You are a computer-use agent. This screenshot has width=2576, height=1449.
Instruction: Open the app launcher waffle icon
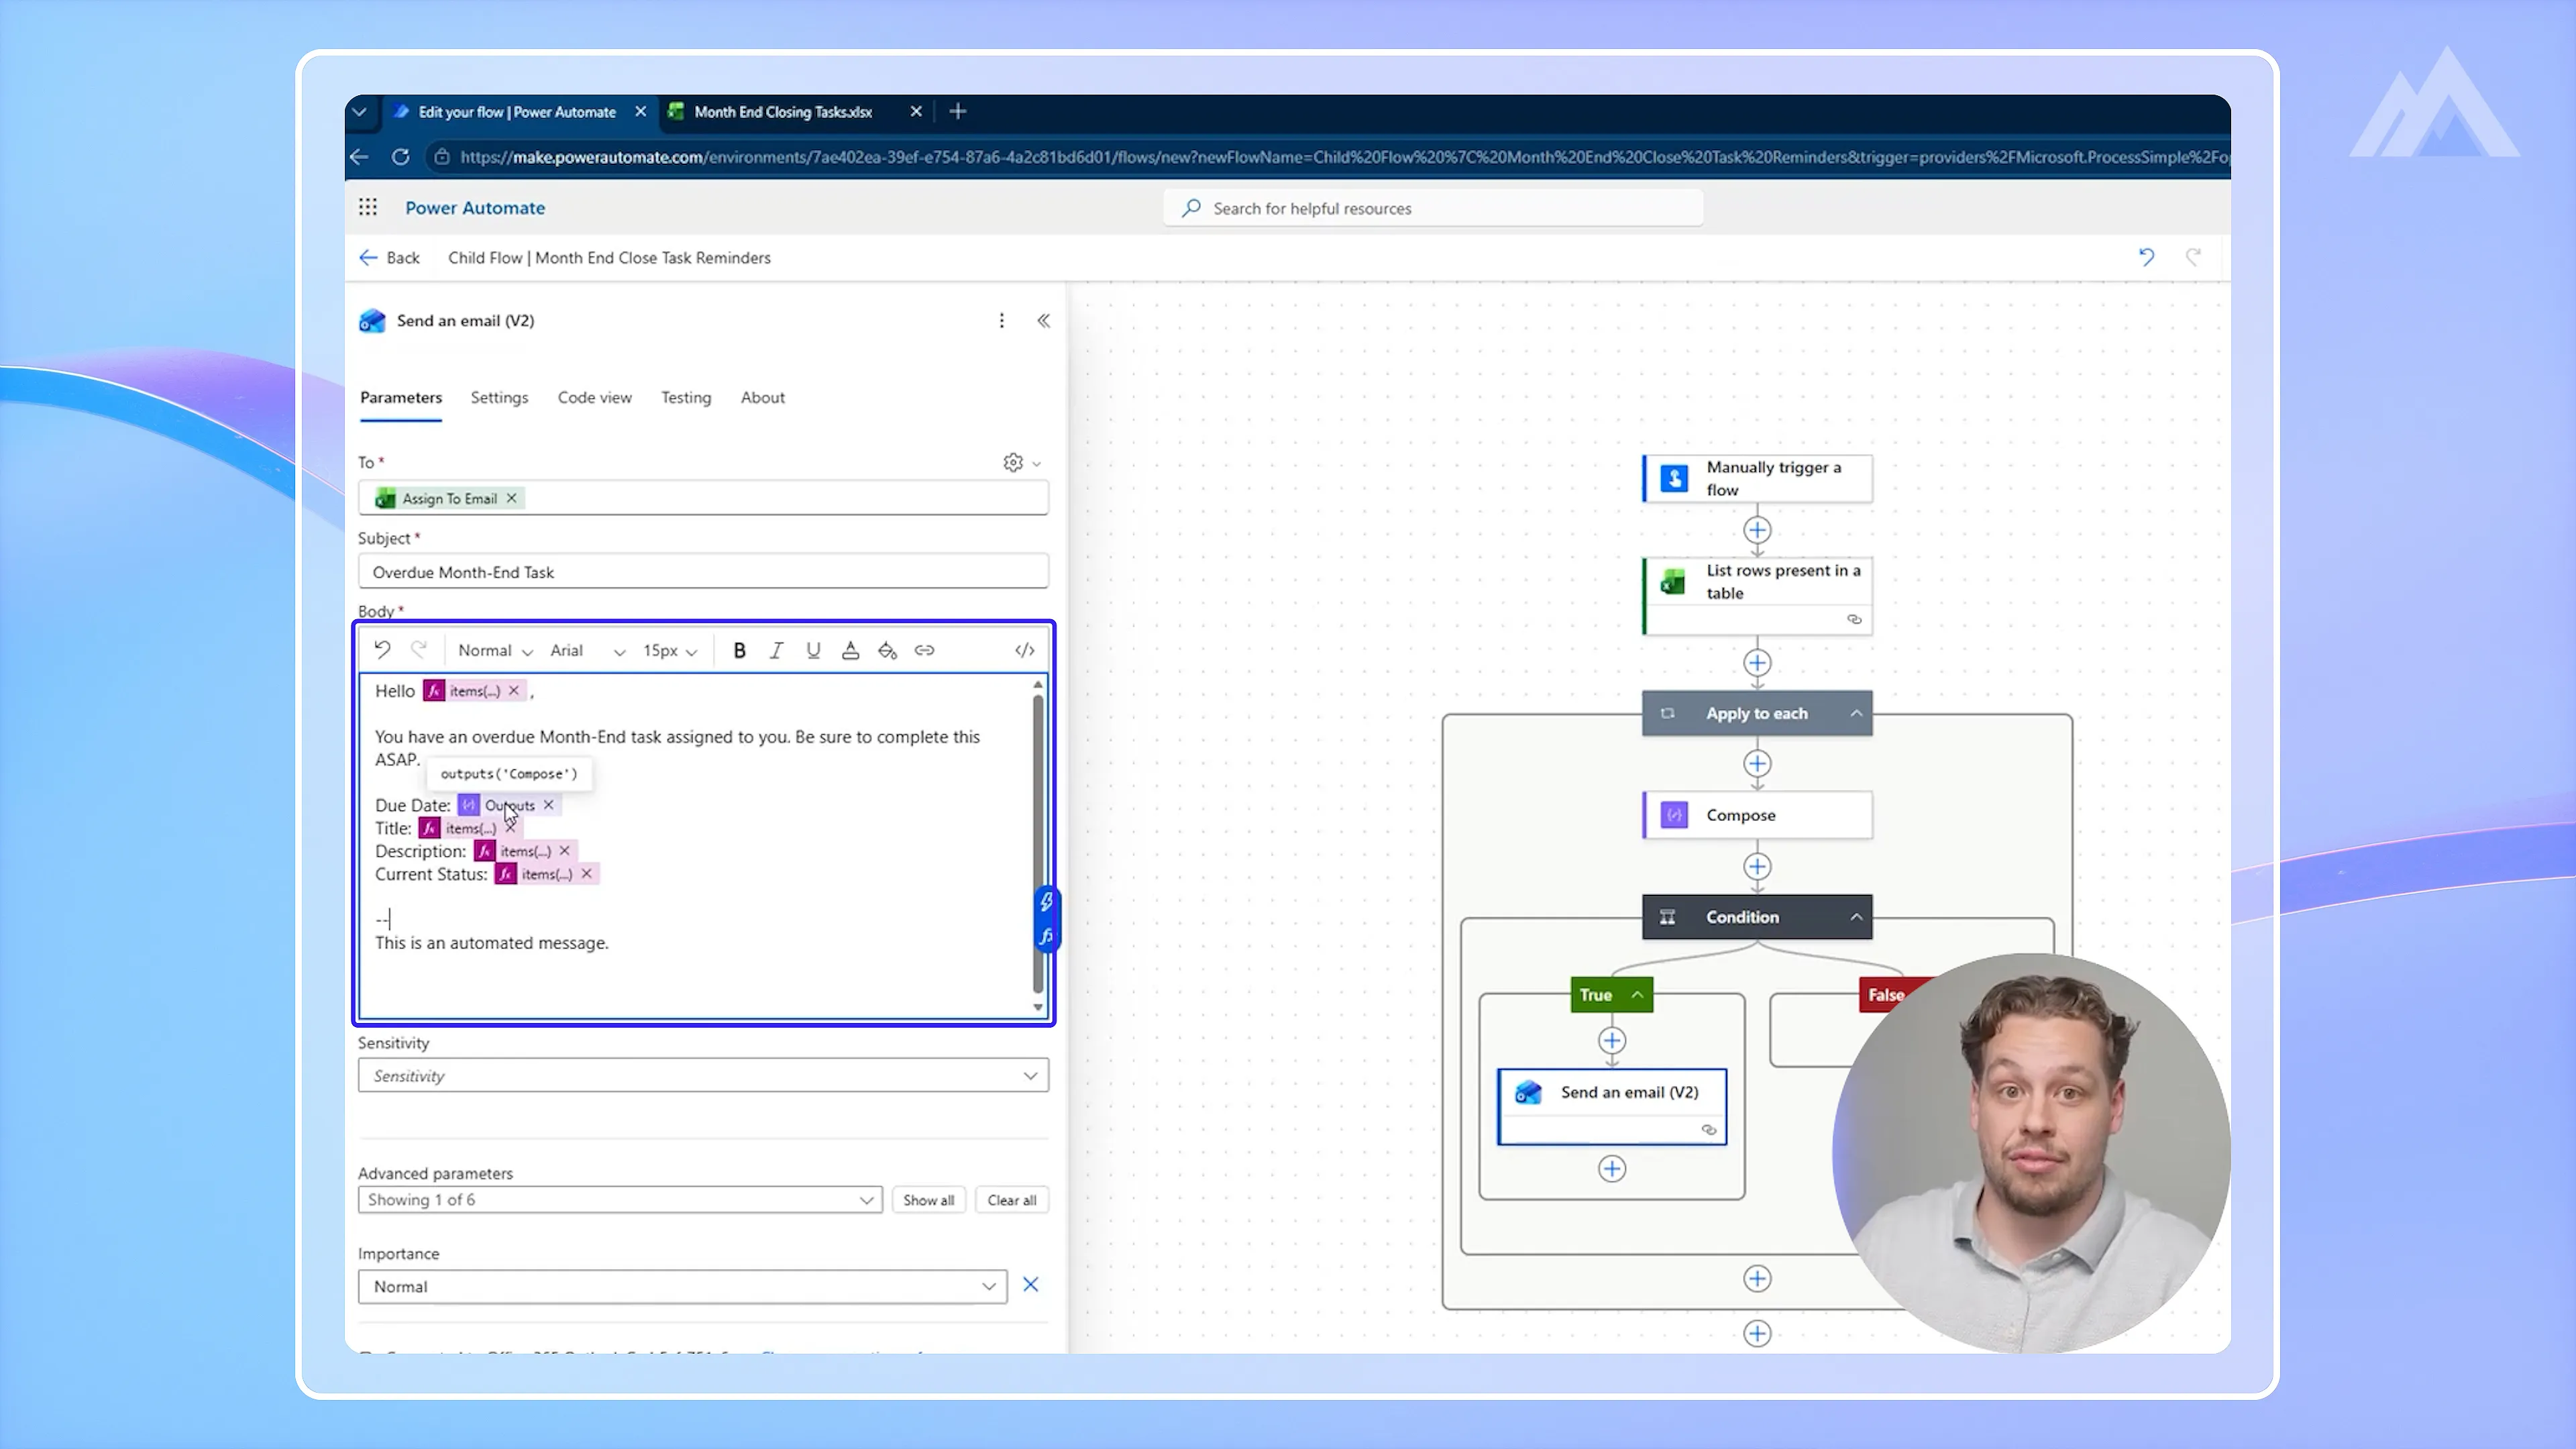[x=368, y=207]
